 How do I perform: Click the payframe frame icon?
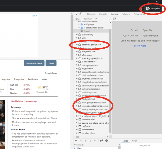pyautogui.click(x=80, y=126)
